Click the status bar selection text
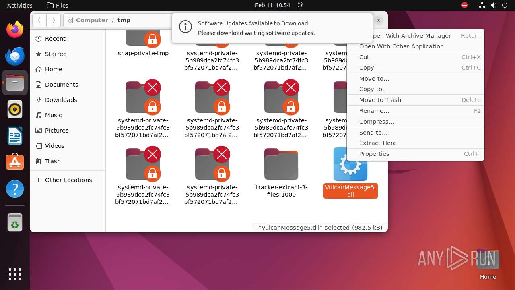 tap(320, 228)
